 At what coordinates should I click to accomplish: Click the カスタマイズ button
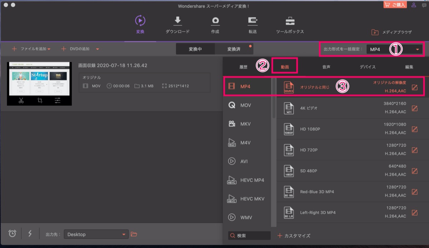point(294,236)
